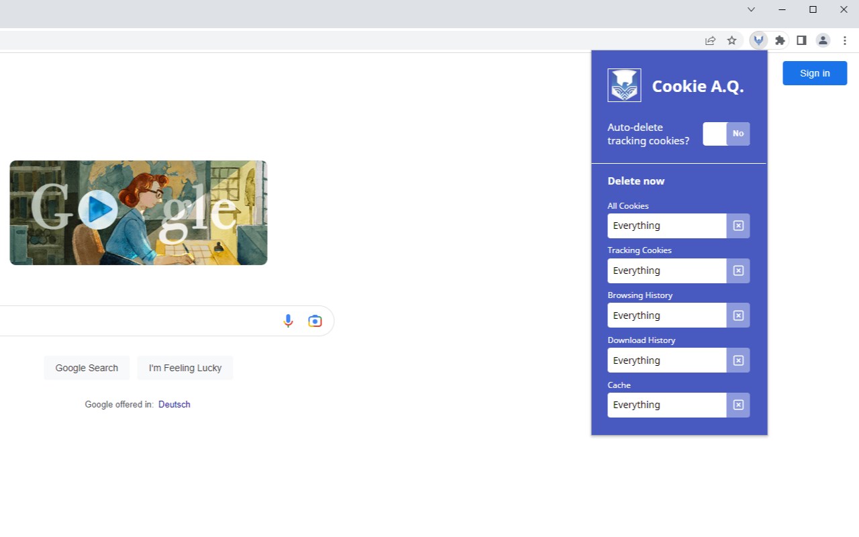Clear Cache with its X button

pyautogui.click(x=738, y=405)
